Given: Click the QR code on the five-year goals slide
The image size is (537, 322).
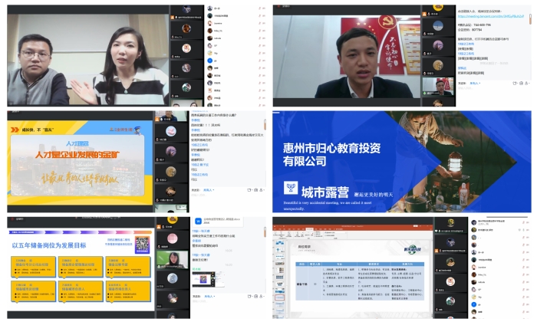Looking at the screenshot, I should pyautogui.click(x=141, y=245).
